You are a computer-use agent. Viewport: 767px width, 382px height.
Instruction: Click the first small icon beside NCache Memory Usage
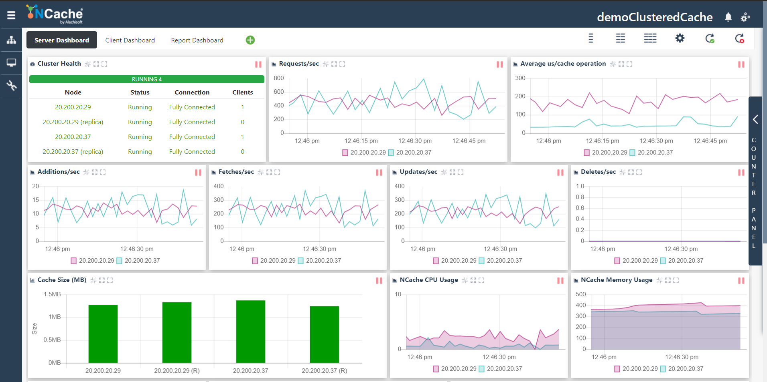(x=659, y=280)
